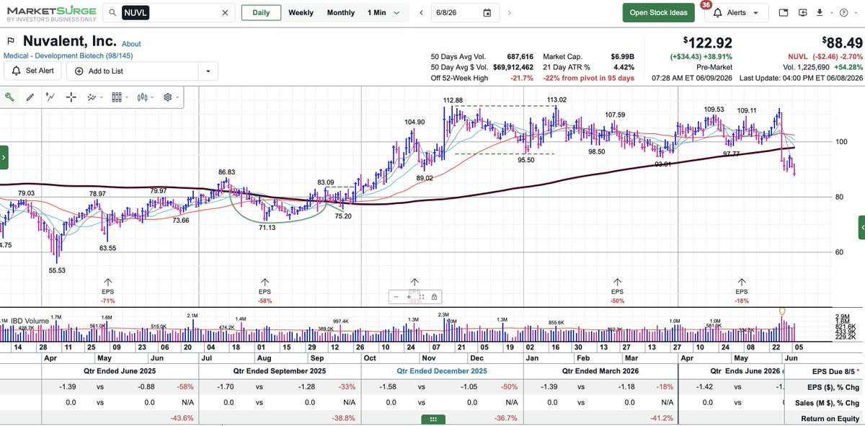Toggle the chart lock icon
The image size is (865, 426).
tap(435, 296)
